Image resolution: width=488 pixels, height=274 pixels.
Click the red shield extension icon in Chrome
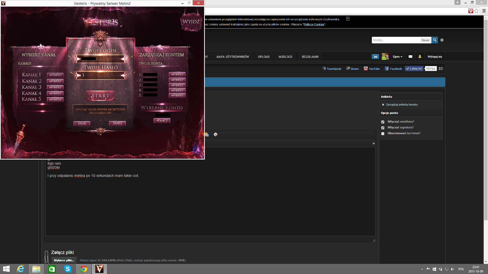coord(471,11)
